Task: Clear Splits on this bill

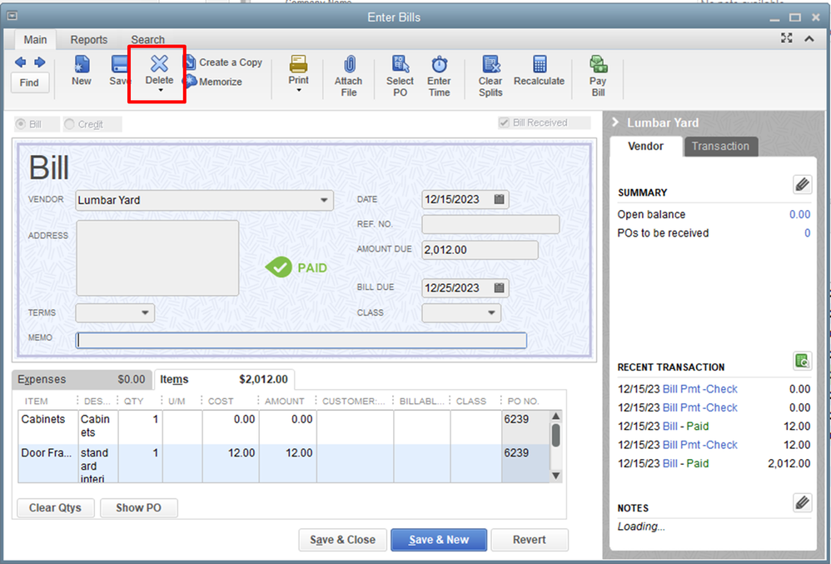Action: pos(490,76)
